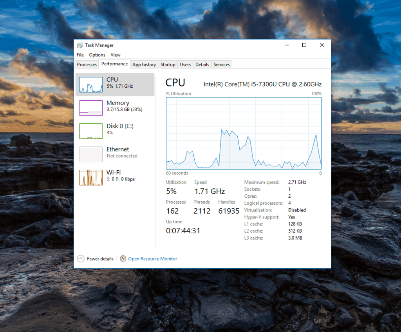Switch to the Performance tab

[x=115, y=64]
